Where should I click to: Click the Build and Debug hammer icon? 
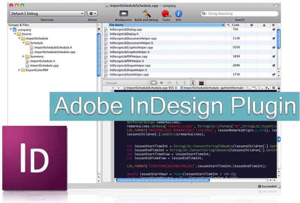[146, 14]
